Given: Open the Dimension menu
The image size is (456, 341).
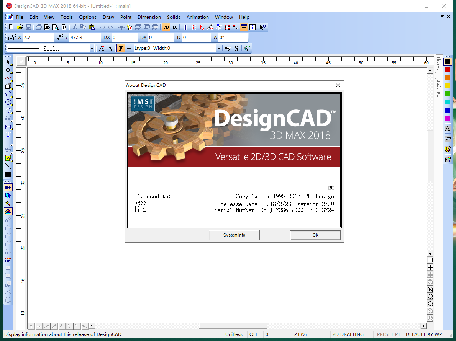Looking at the screenshot, I should tap(149, 17).
